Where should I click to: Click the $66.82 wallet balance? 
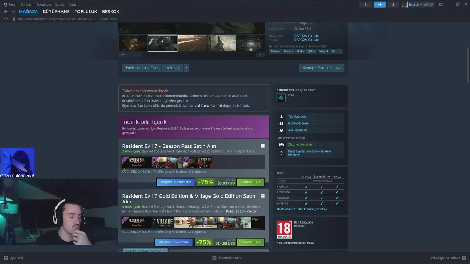pyautogui.click(x=428, y=5)
